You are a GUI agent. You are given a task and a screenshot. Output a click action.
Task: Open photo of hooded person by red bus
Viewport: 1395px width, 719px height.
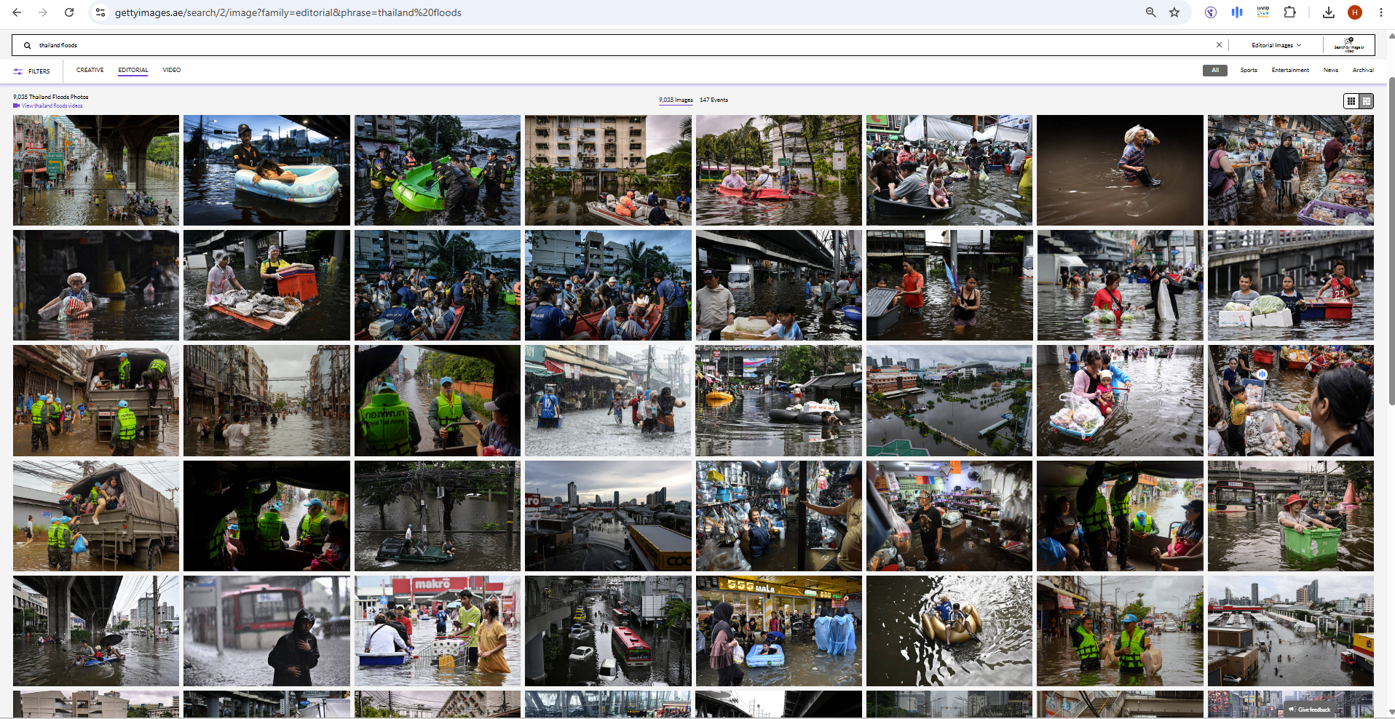coord(266,631)
